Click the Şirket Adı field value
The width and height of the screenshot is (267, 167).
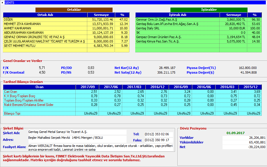77,132
